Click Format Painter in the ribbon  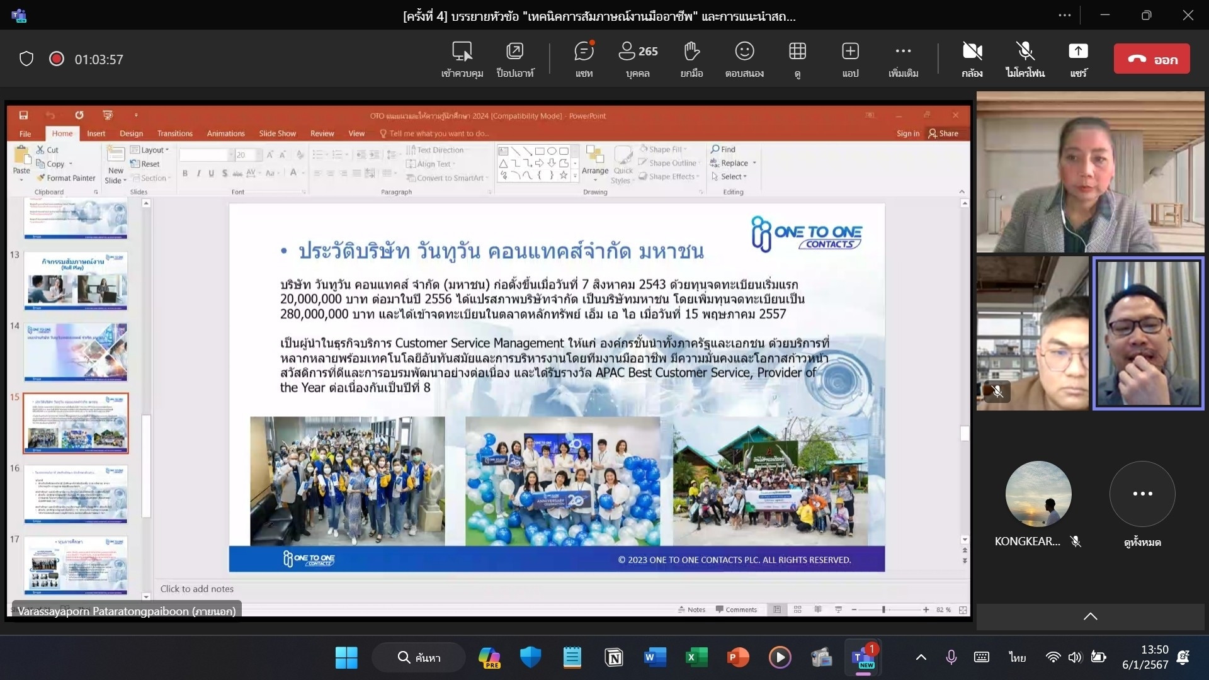point(66,178)
